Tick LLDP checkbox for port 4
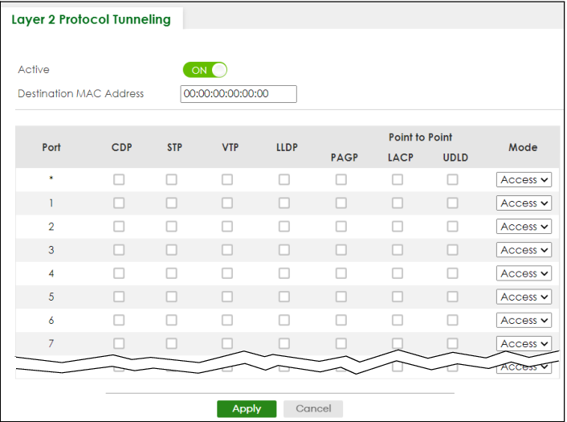The image size is (567, 422). (284, 273)
